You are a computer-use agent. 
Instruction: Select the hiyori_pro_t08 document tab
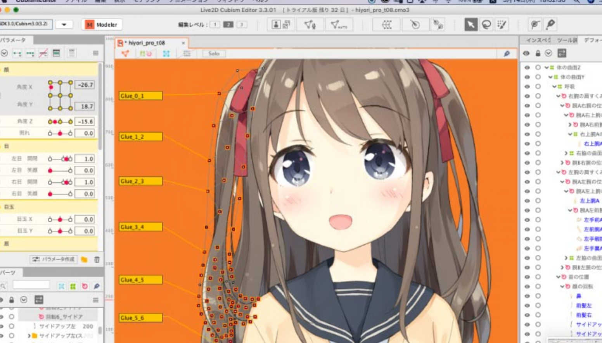(x=151, y=43)
